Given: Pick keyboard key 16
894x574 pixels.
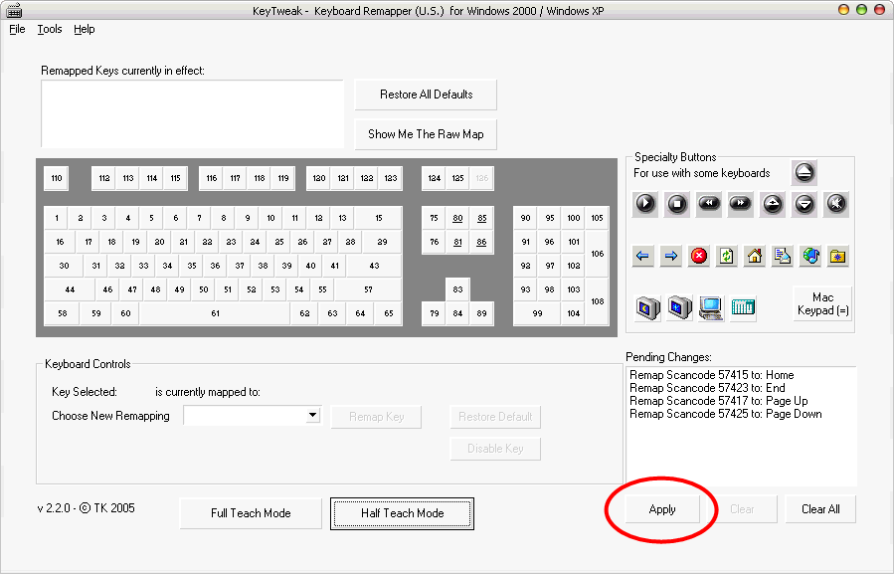Looking at the screenshot, I should tap(60, 242).
